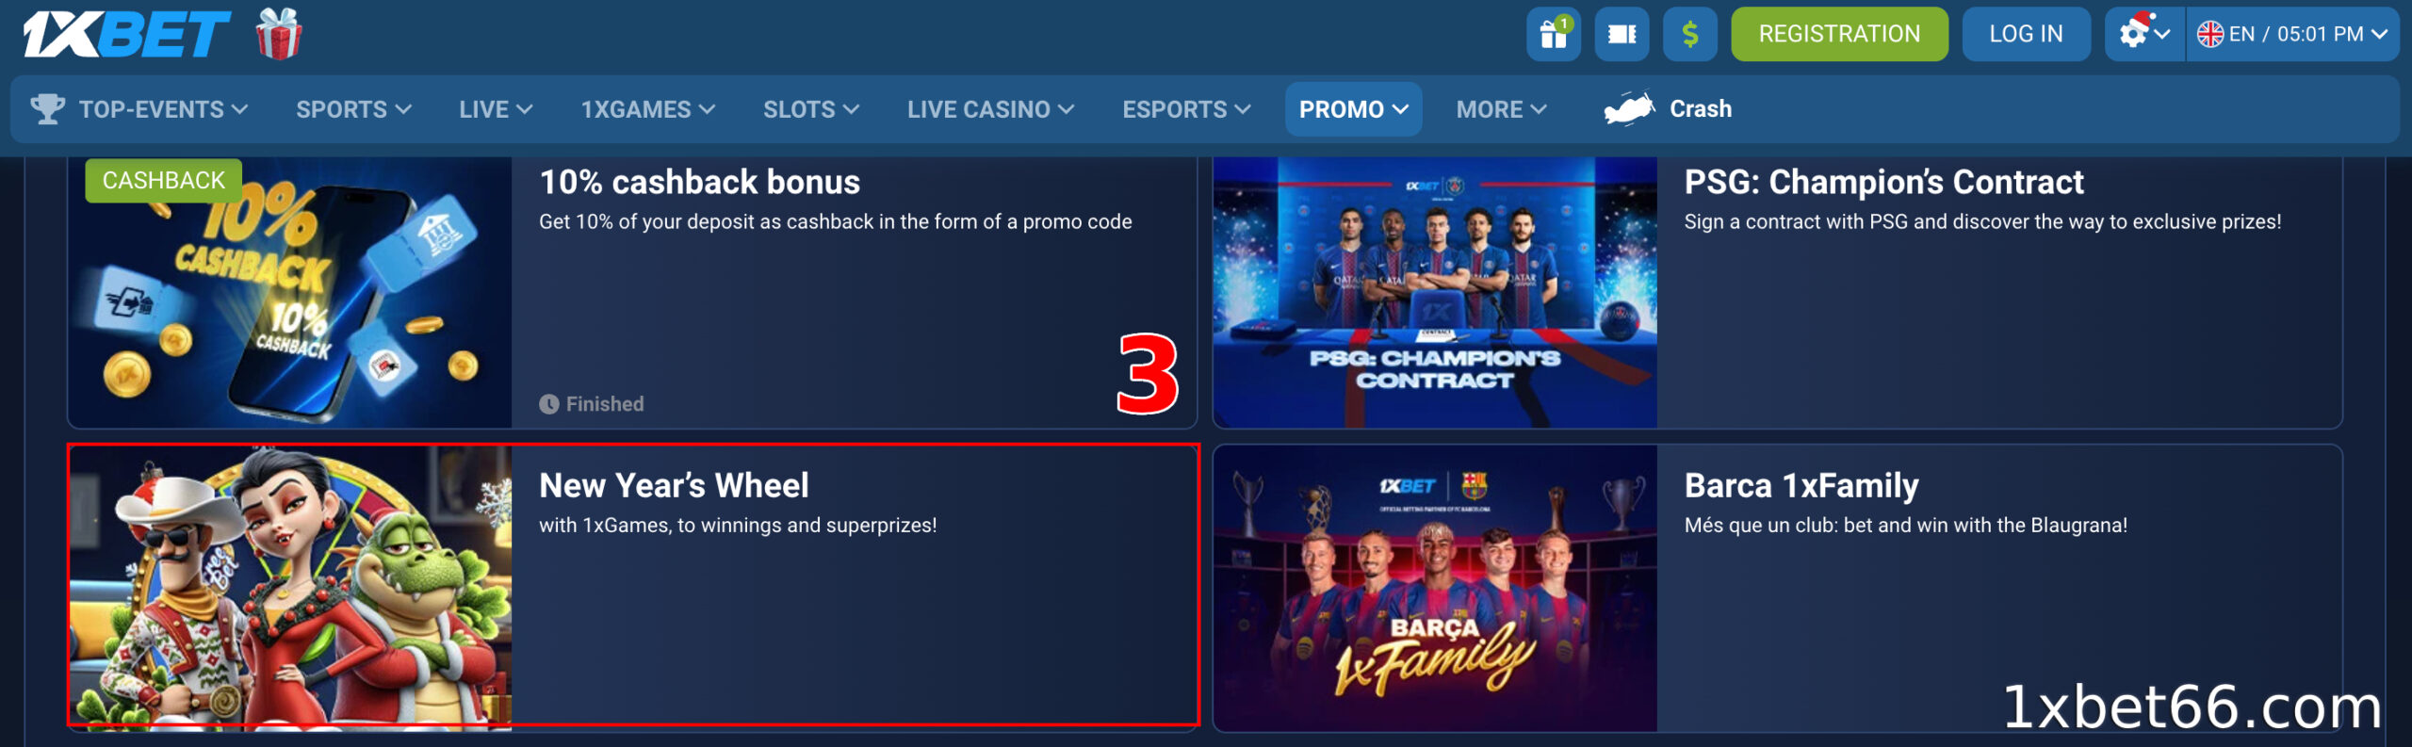Open the Barca 1xFamily promo thumbnail
2412x747 pixels.
[1435, 588]
